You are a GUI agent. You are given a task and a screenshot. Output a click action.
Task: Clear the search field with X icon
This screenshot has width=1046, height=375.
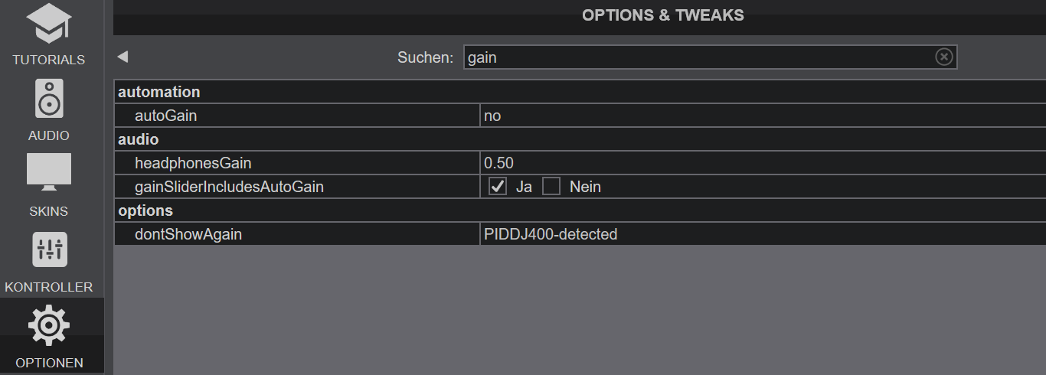click(x=944, y=57)
